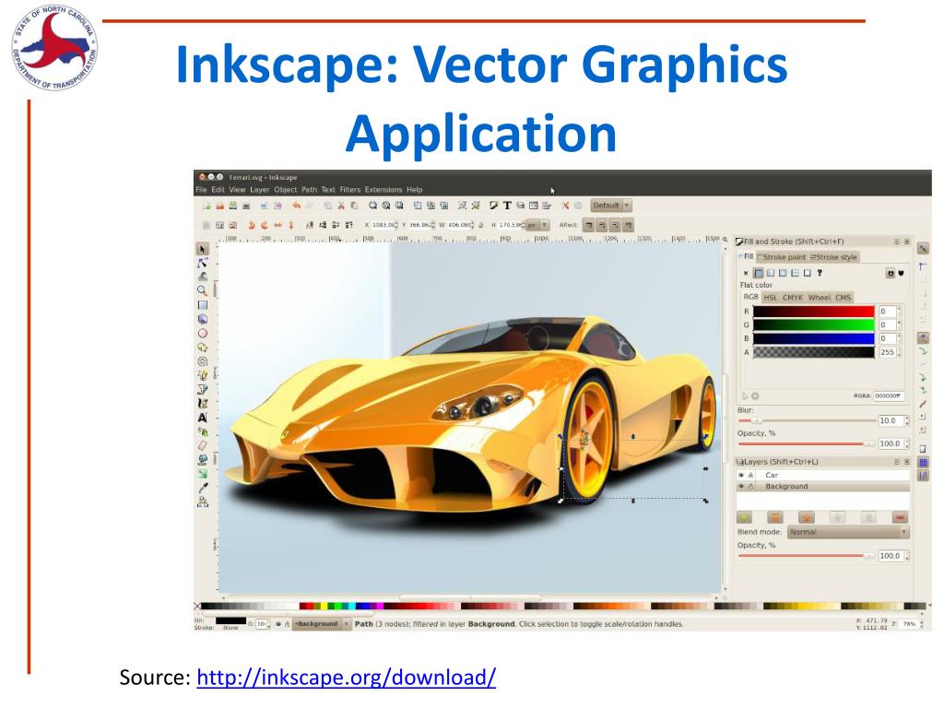Viewport: 944px width, 708px height.
Task: Click the Print icon in toolbar
Action: click(x=245, y=206)
